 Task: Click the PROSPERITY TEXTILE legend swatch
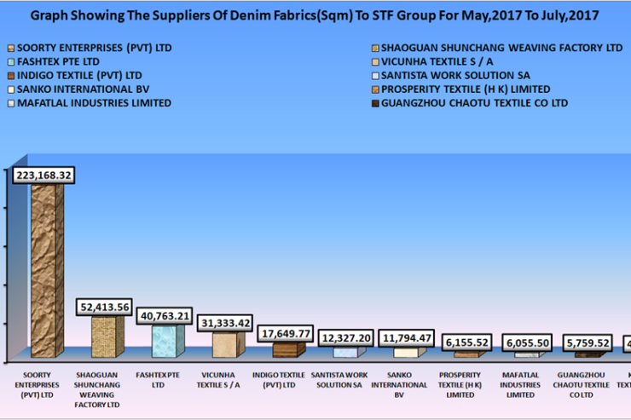pyautogui.click(x=375, y=89)
